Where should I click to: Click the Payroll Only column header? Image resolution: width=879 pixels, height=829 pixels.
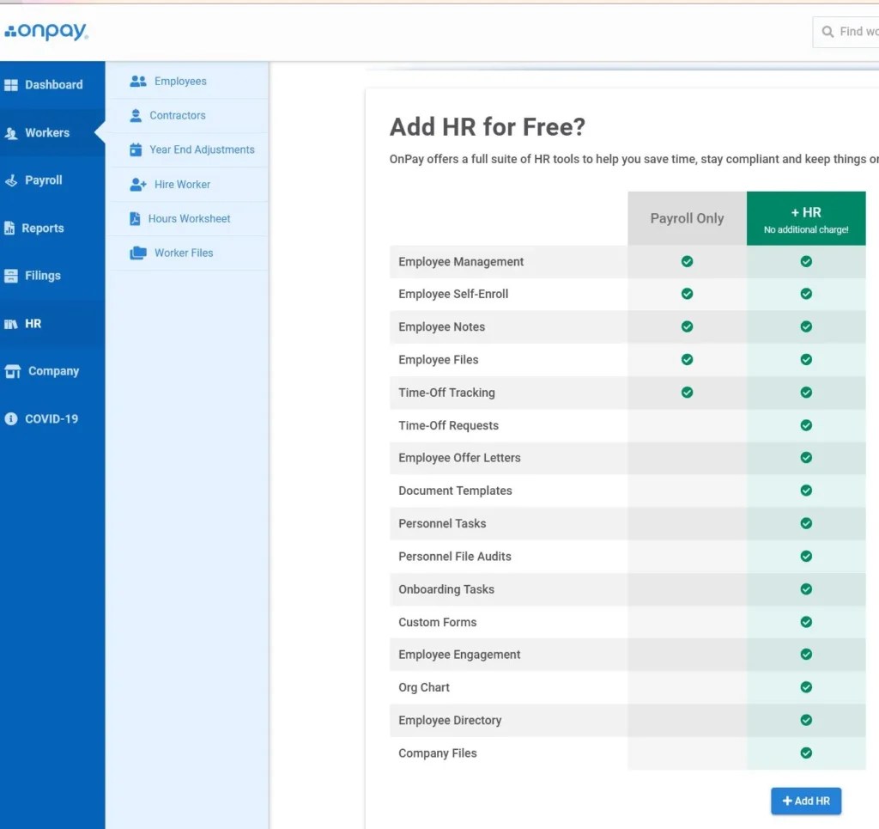(x=687, y=218)
